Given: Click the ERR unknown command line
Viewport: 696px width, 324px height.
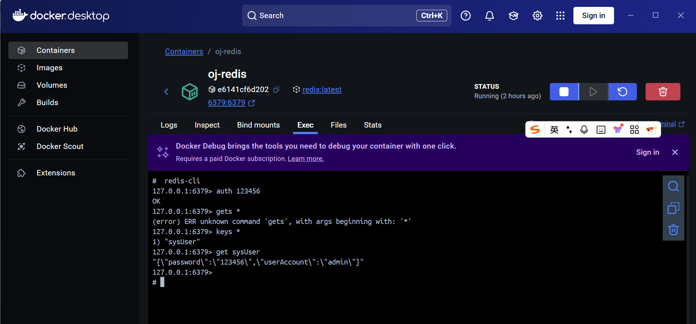Looking at the screenshot, I should 282,221.
